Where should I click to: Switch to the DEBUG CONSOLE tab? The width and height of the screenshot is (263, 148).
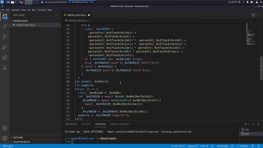click(120, 124)
